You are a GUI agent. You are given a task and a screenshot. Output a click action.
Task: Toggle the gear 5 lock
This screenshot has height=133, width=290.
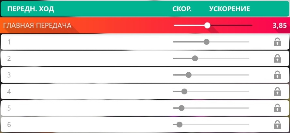pyautogui.click(x=277, y=108)
